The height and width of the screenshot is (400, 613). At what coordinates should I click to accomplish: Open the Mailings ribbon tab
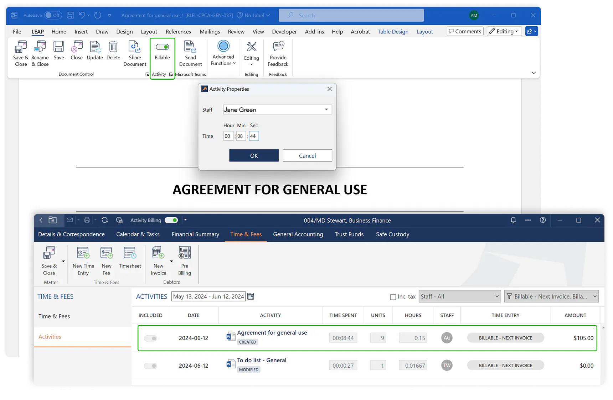[x=210, y=32]
